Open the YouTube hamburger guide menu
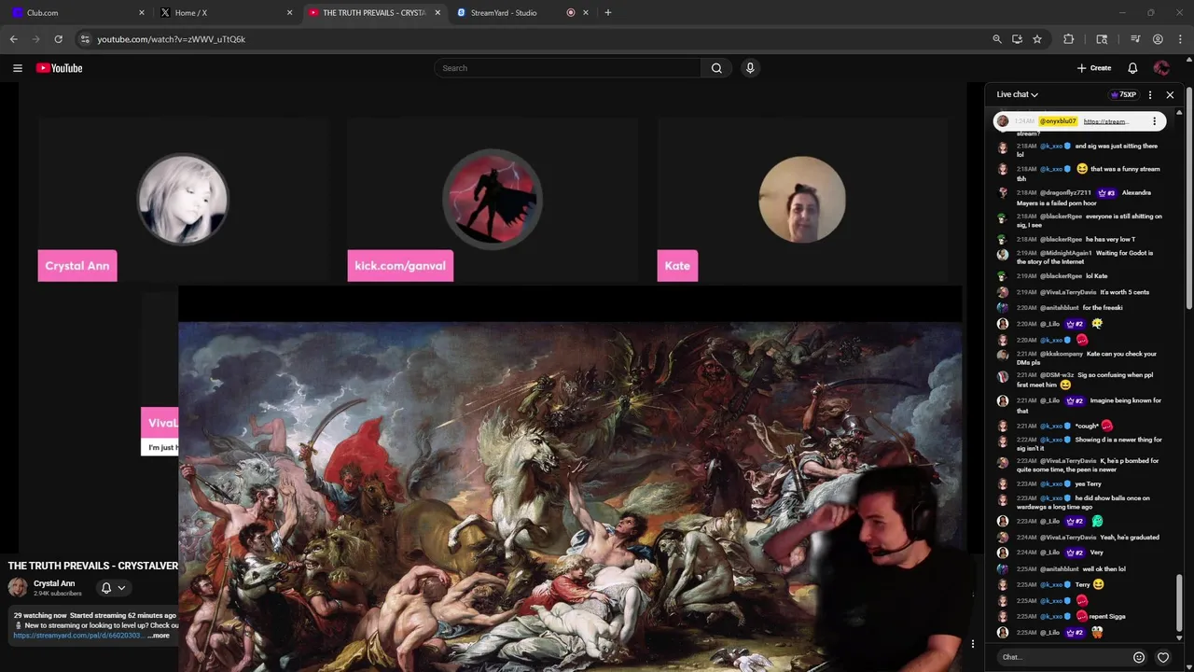Image resolution: width=1194 pixels, height=672 pixels. pos(17,68)
